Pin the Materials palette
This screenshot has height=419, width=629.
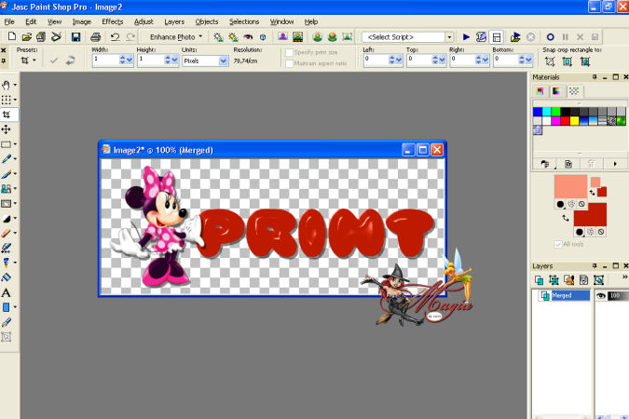coord(595,77)
